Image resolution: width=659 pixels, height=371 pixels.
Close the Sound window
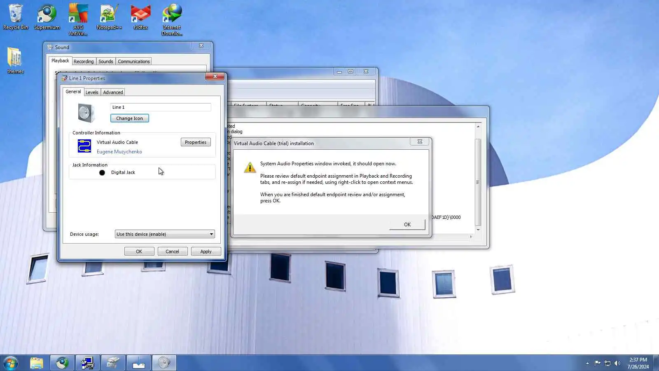[x=201, y=45]
